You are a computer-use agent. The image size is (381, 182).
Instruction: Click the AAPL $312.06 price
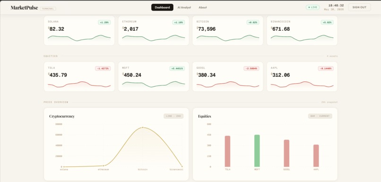[280, 75]
